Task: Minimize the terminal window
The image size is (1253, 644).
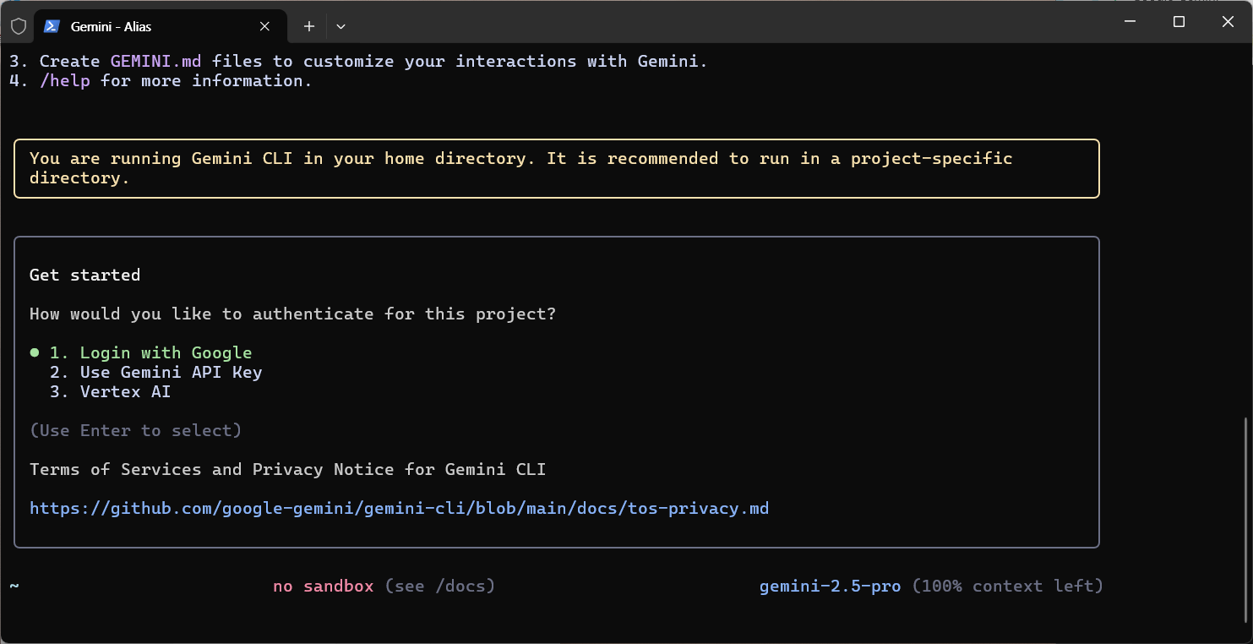Action: pos(1130,22)
